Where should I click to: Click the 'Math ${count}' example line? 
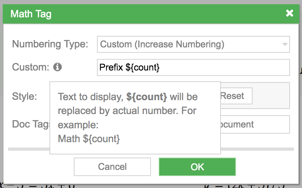pyautogui.click(x=89, y=139)
